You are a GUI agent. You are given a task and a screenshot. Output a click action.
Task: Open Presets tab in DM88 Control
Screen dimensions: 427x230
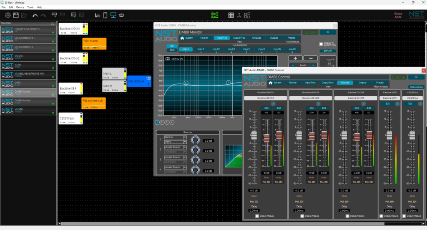tap(379, 82)
